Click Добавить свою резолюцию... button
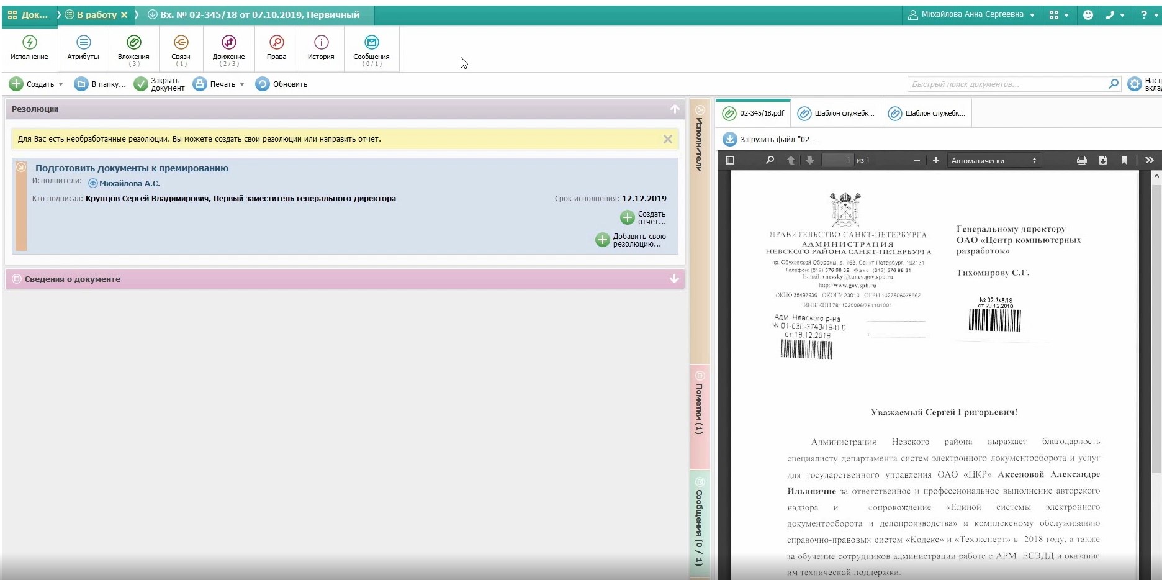Image resolution: width=1162 pixels, height=580 pixels. 631,240
